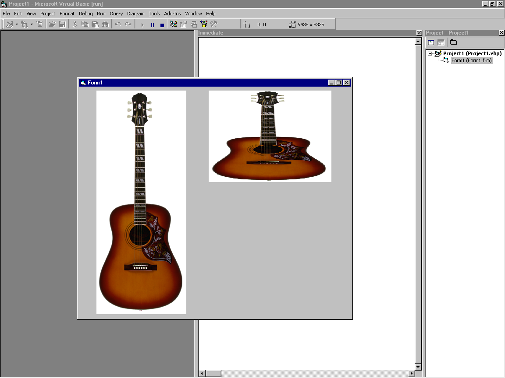Screen dimensions: 505x378
Task: Click the upright guitar picture in Form1
Action: pyautogui.click(x=142, y=202)
